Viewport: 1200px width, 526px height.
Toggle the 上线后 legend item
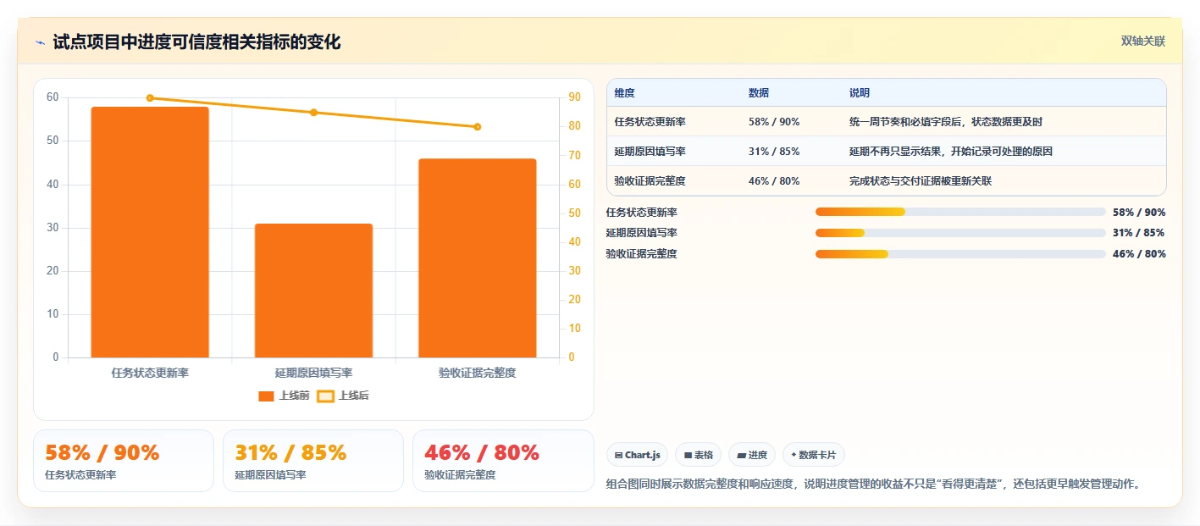[343, 396]
